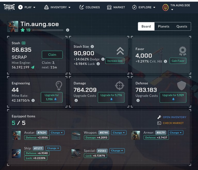Claim the stash SCRAP

(x=52, y=55)
